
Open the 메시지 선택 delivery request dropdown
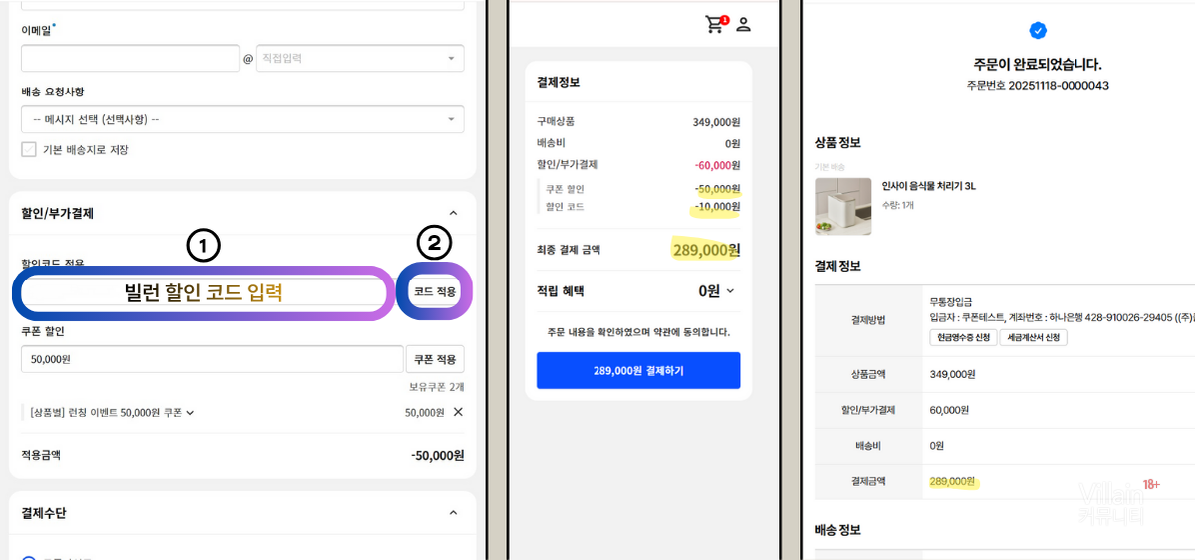click(243, 119)
